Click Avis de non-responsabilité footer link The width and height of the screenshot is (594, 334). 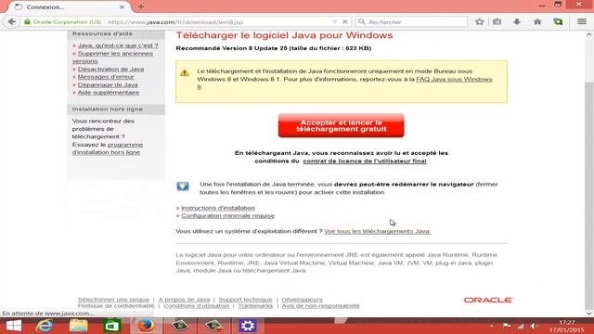(x=320, y=305)
